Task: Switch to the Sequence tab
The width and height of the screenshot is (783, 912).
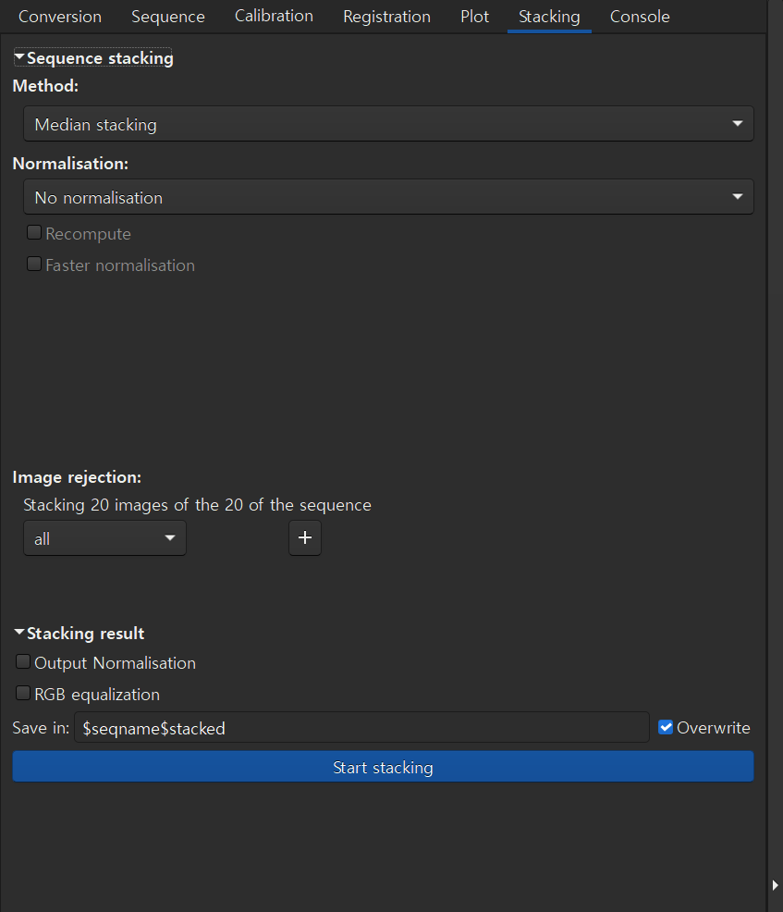Action: (x=167, y=16)
